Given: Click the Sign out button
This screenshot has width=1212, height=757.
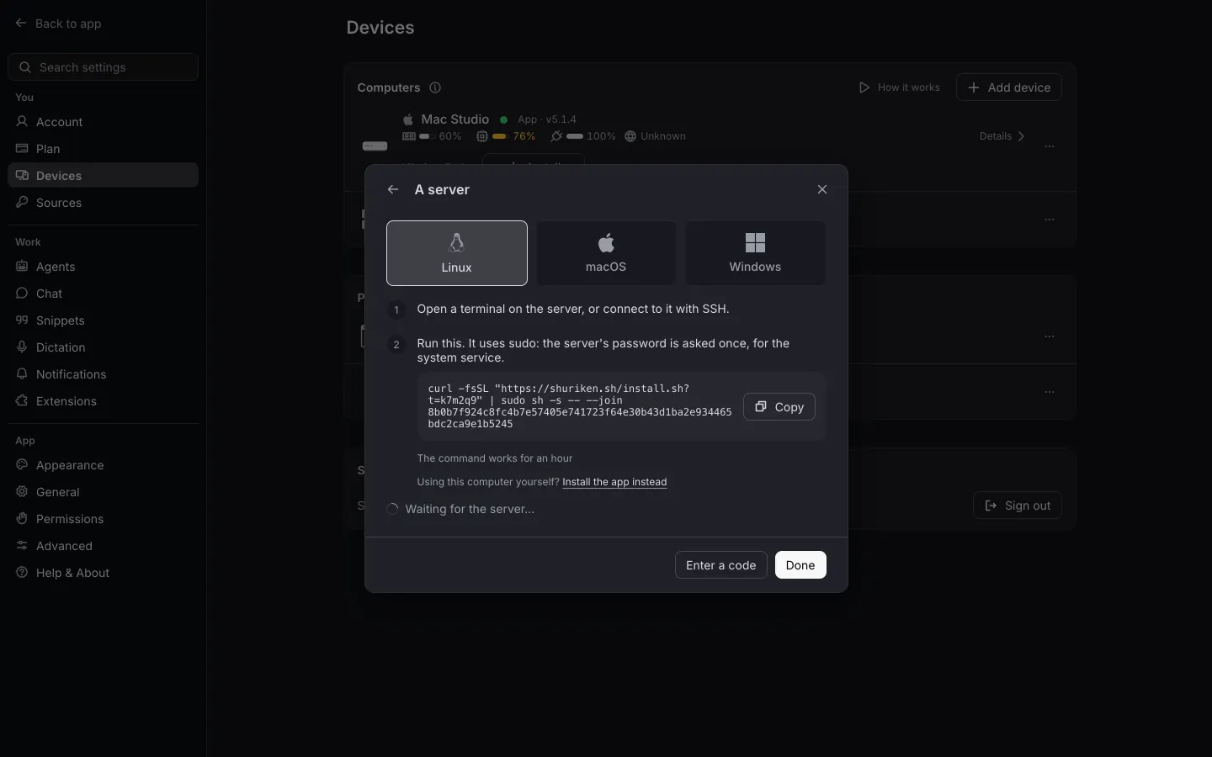Looking at the screenshot, I should 1018,506.
